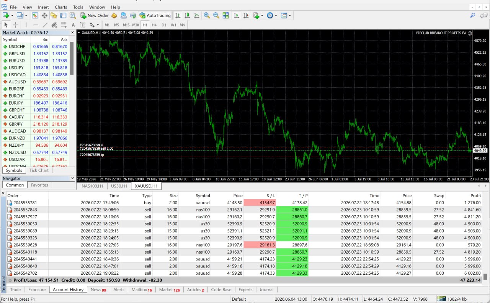Open the Trade tab in Terminal
Viewport: 490px width, 303px height.
[x=16, y=290]
